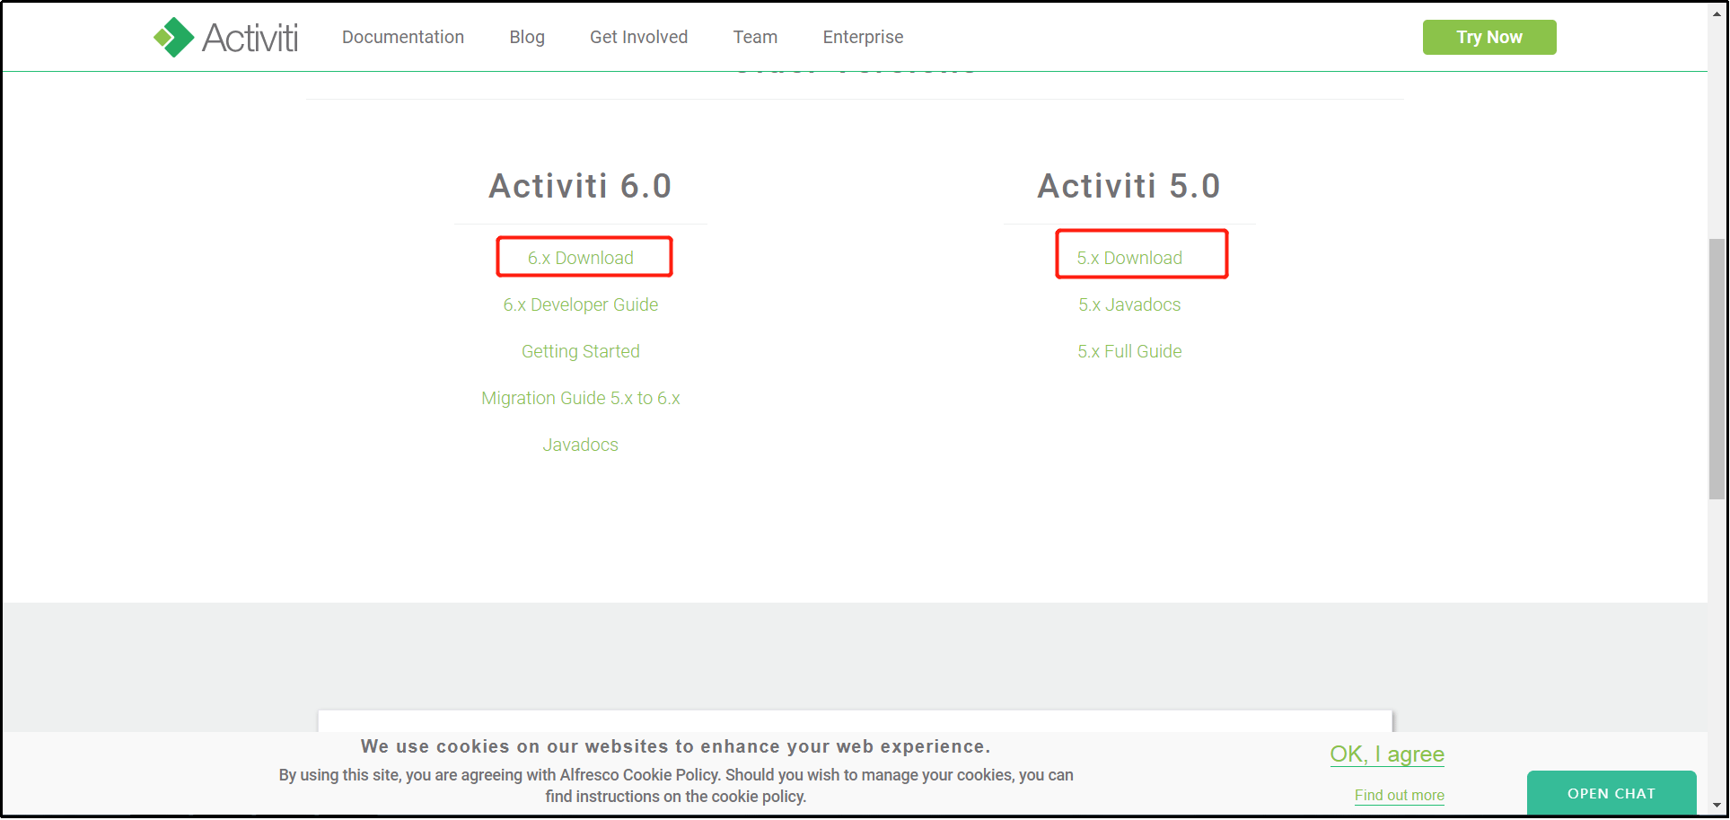
Task: View Javadocs for Activiti 6.0
Action: coord(581,445)
